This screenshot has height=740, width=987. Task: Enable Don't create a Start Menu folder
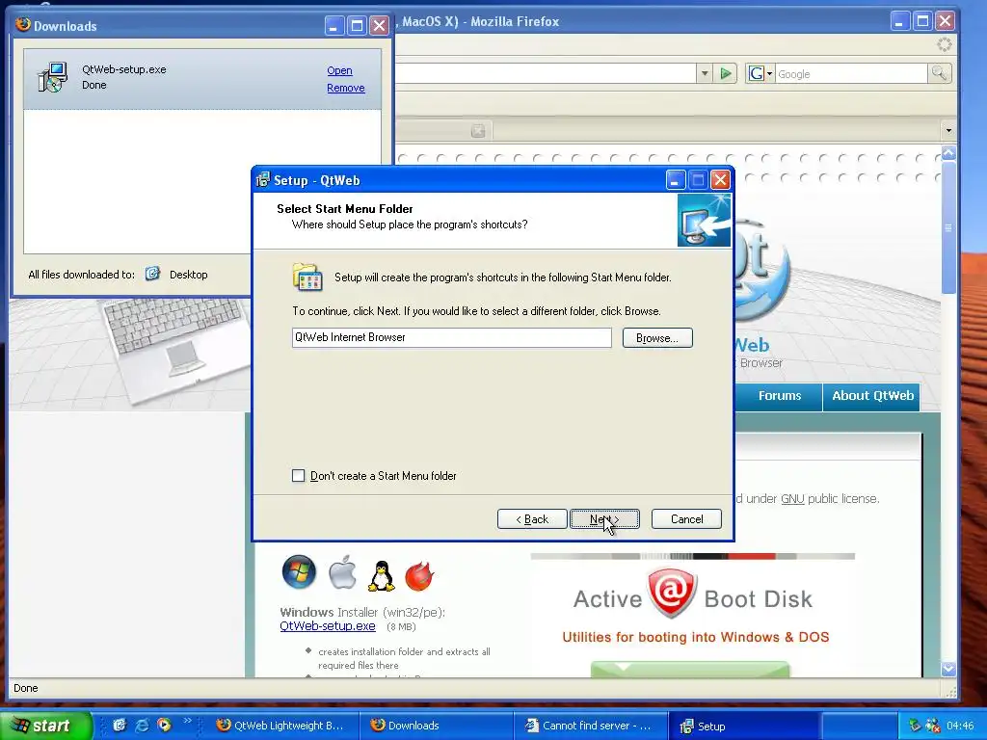[299, 476]
